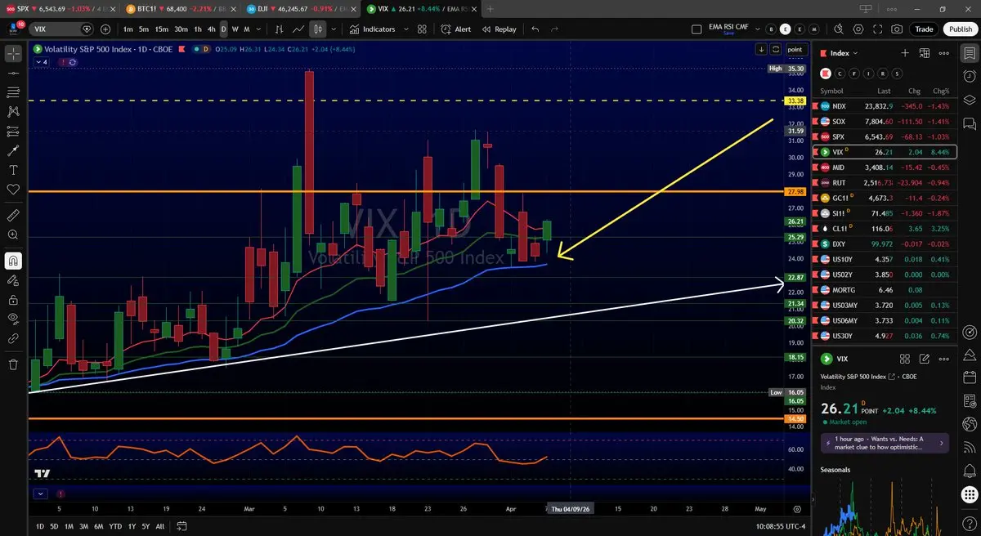This screenshot has height=536, width=981.
Task: Start bar Replay mode
Action: coord(499,29)
